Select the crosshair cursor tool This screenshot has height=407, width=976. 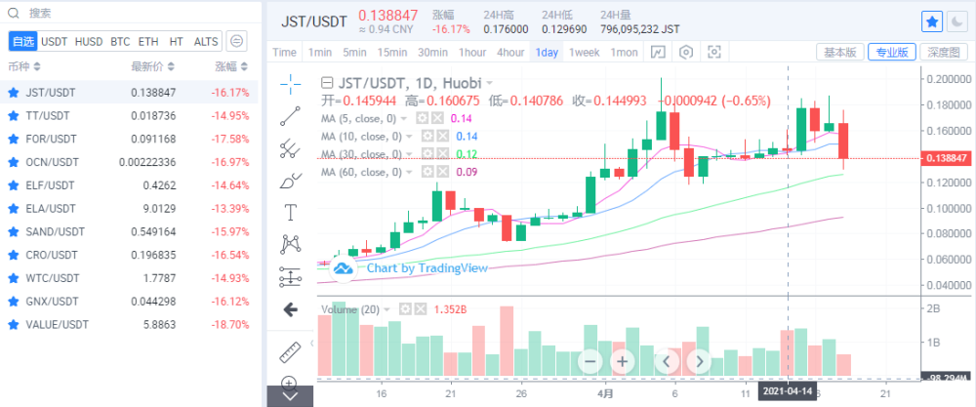290,83
